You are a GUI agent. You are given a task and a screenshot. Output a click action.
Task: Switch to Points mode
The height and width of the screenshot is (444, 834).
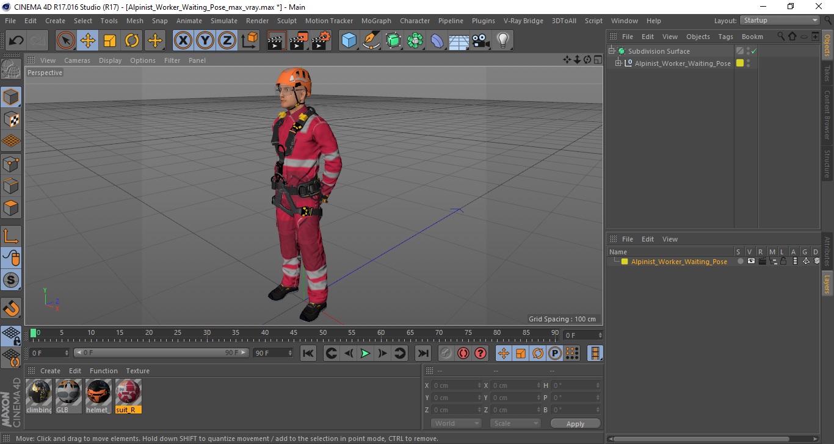point(11,163)
